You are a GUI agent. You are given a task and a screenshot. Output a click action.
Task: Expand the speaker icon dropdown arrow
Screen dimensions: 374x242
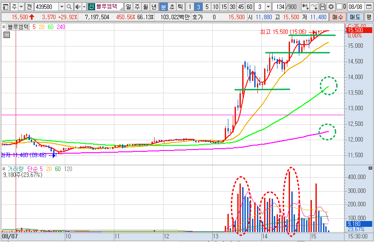84,7
